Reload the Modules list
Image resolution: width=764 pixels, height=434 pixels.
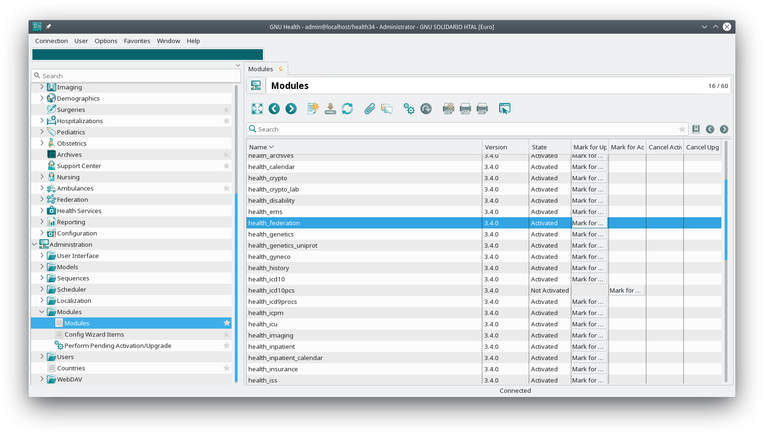tap(347, 109)
